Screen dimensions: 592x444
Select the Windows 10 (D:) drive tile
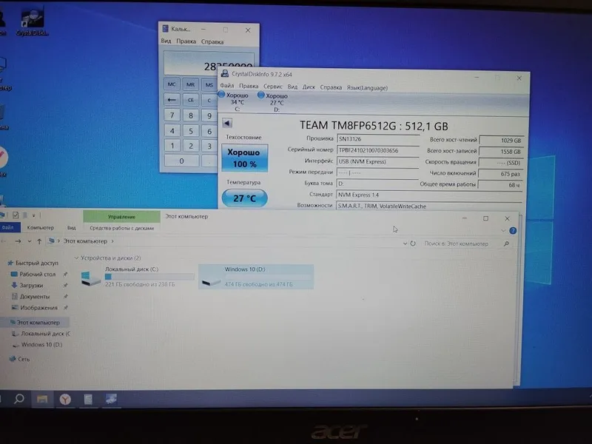[256, 277]
